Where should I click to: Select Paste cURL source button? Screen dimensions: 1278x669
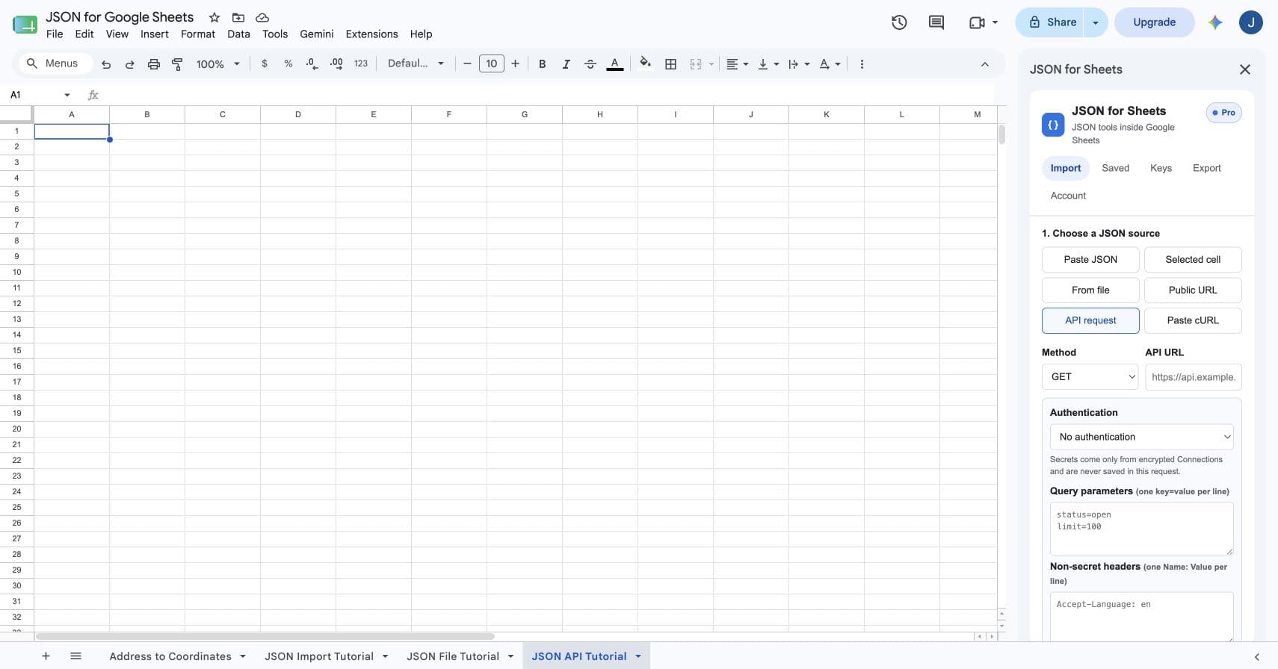[1193, 320]
